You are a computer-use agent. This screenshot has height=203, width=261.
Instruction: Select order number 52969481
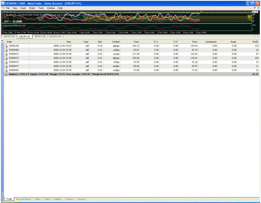click(x=14, y=70)
